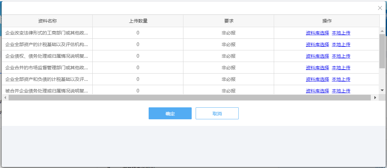The width and height of the screenshot is (387, 168).
Task: Click the vertical scrollbar down arrow
Action: [x=382, y=90]
